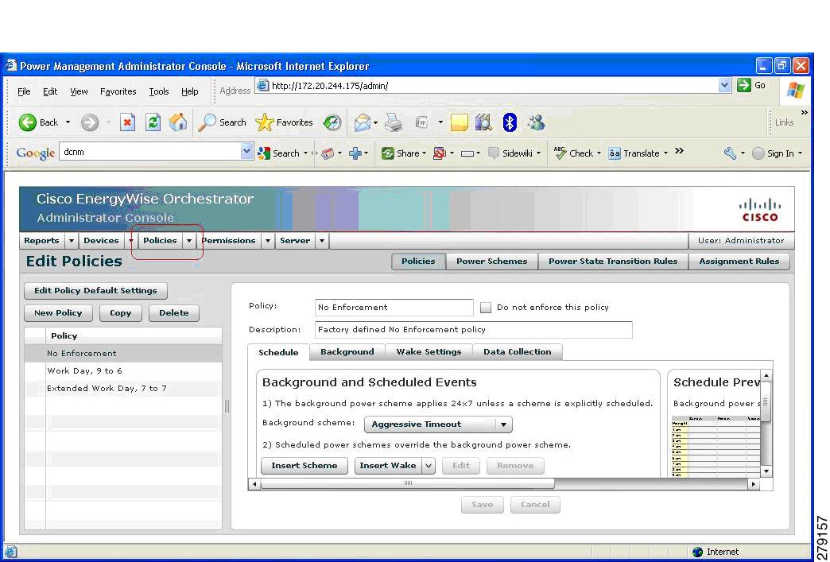Viewport: 830px width, 562px height.
Task: Click the popup blocker icon
Action: pos(440,153)
